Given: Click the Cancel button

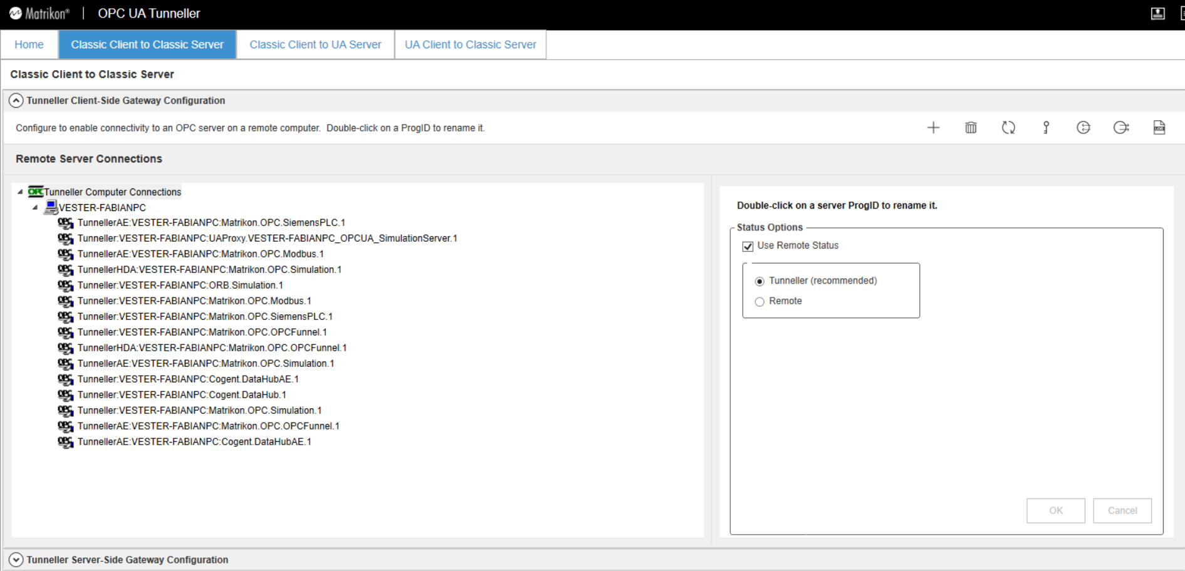Looking at the screenshot, I should (1122, 510).
